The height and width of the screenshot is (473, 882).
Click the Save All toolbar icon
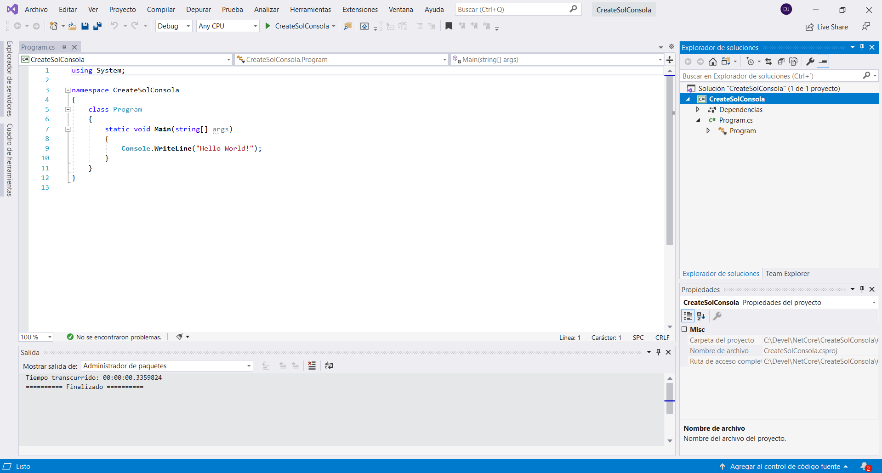tap(97, 26)
